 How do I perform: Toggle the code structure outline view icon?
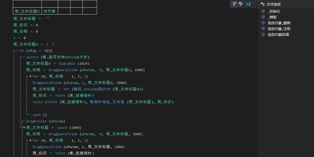(234, 4)
